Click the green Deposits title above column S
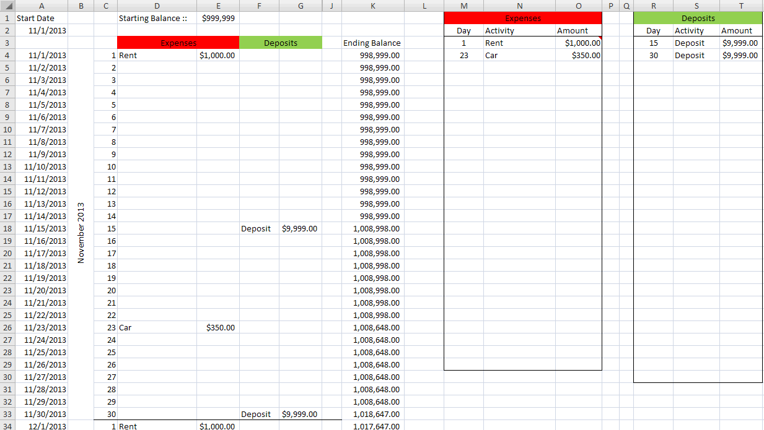The image size is (764, 430). (698, 18)
